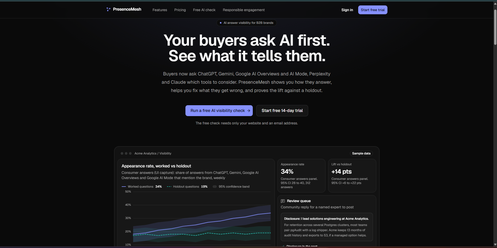
Task: Click Run a free AI visibility check
Action: coord(219,111)
